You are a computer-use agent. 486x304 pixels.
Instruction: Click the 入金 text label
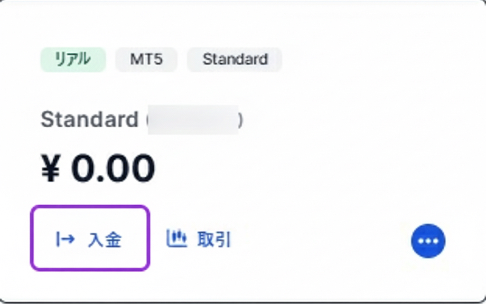click(x=105, y=239)
